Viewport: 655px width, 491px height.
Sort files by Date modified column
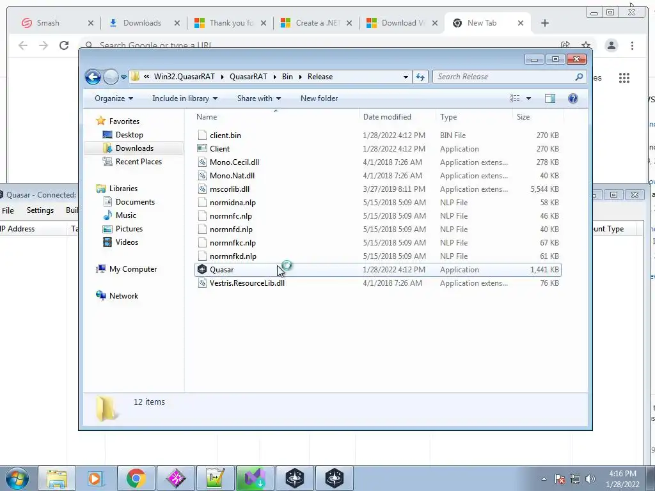pos(387,117)
